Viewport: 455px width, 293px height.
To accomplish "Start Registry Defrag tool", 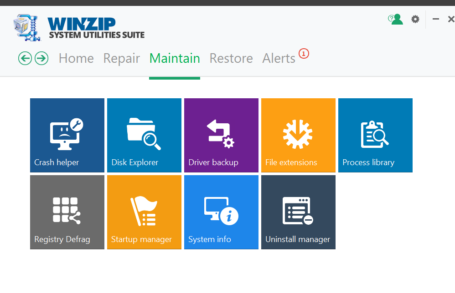I will point(67,212).
